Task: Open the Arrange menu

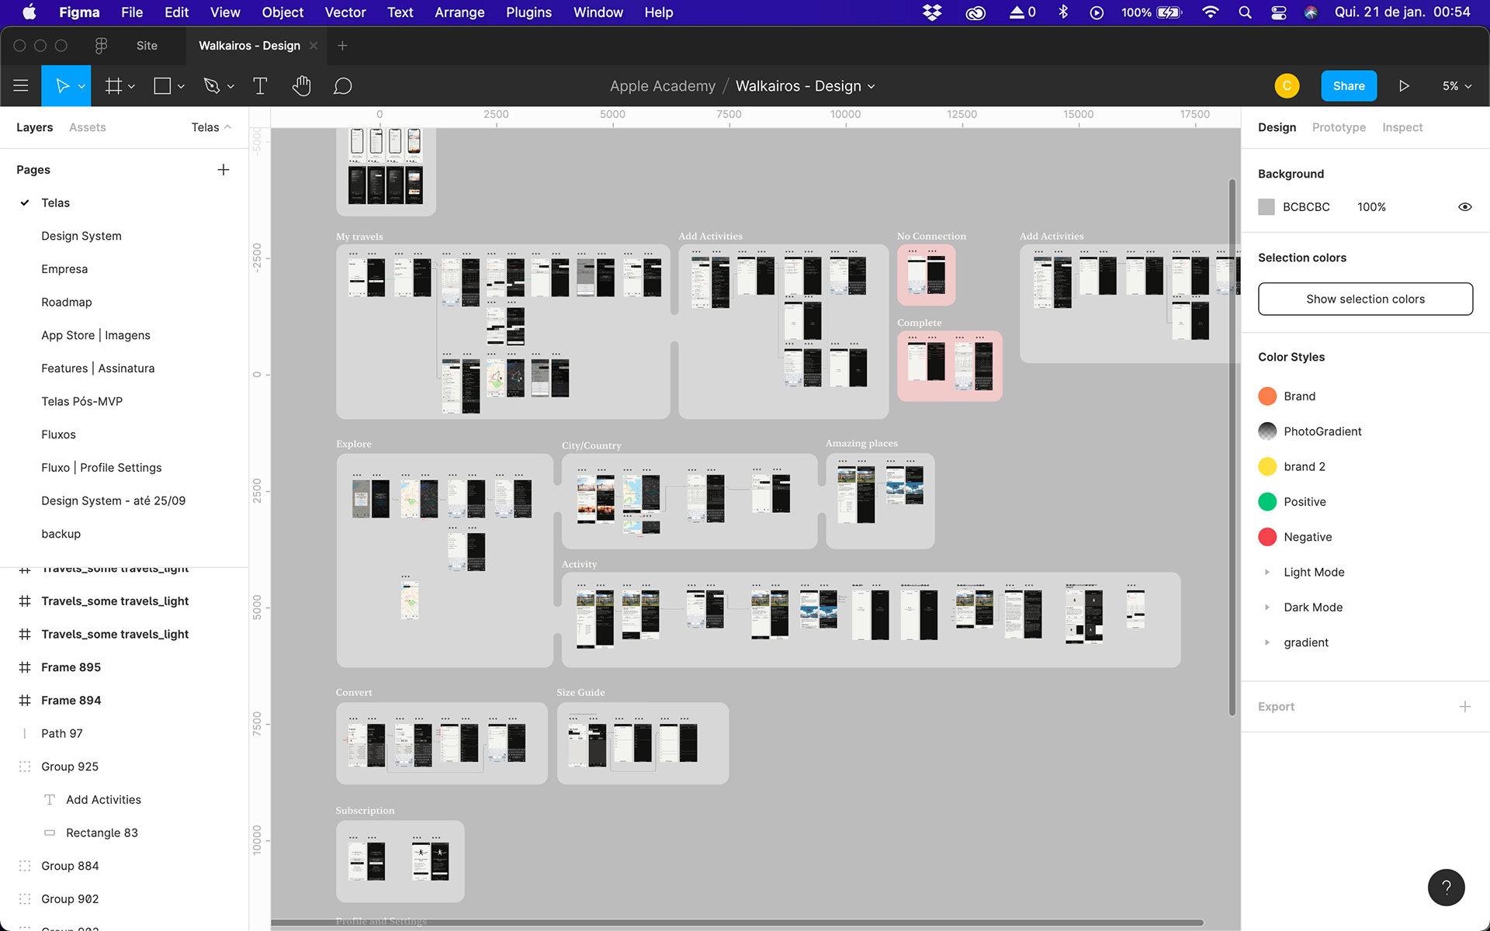Action: [x=459, y=12]
